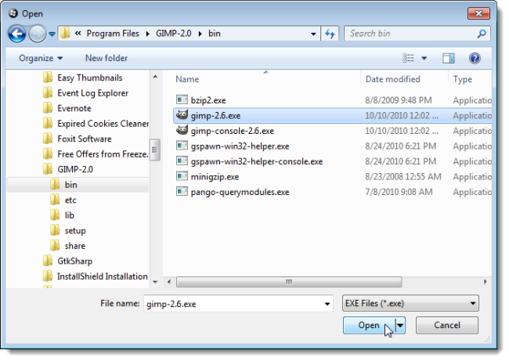Screen dimensions: 509x361
Task: Click the horizontal scrollbar left arrow
Action: (169, 282)
